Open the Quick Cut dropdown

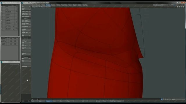click(26, 46)
